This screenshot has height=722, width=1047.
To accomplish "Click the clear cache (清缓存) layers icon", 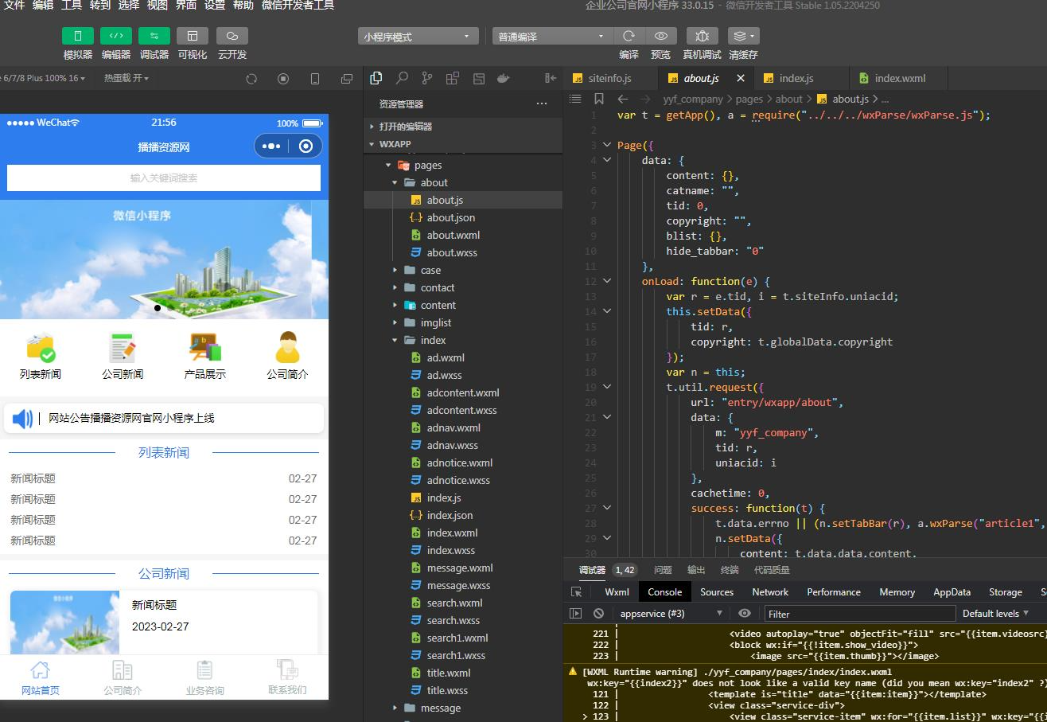I will pos(743,36).
